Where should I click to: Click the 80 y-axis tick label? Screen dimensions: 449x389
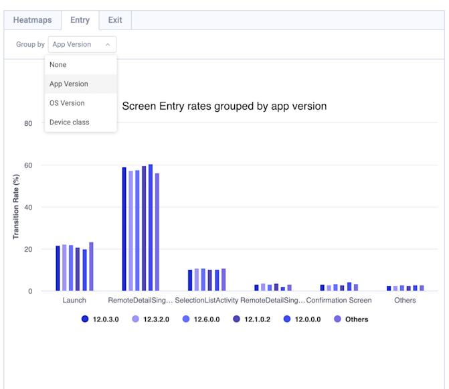28,123
